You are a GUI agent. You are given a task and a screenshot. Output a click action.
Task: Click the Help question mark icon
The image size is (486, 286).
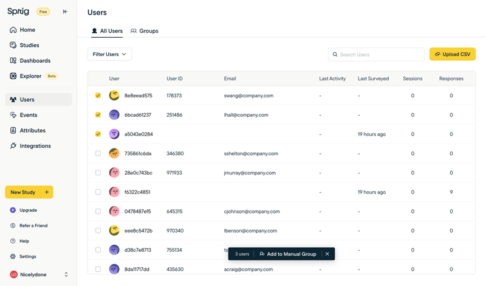tap(13, 241)
